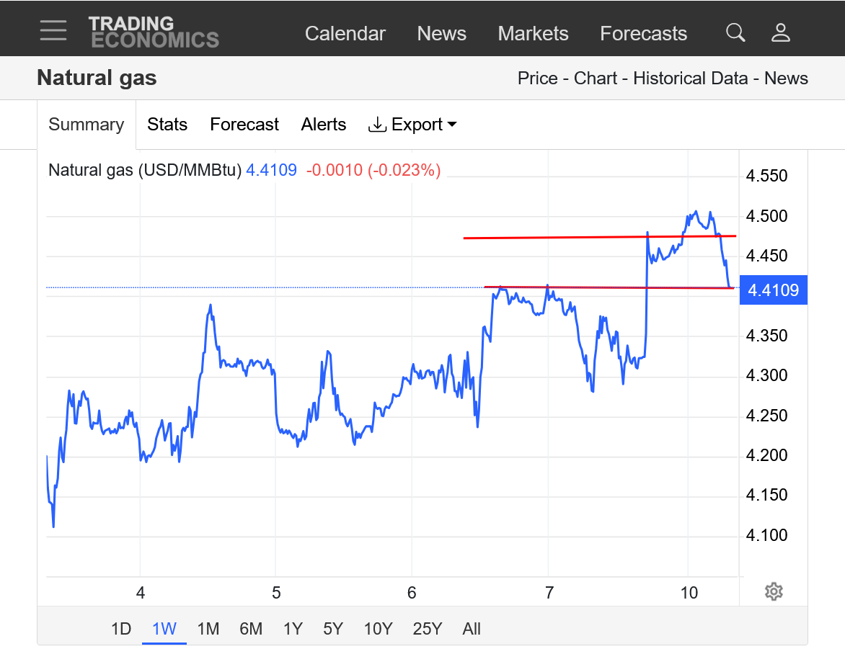Image resolution: width=845 pixels, height=649 pixels.
Task: Set chart range to 5Y
Action: pos(332,629)
